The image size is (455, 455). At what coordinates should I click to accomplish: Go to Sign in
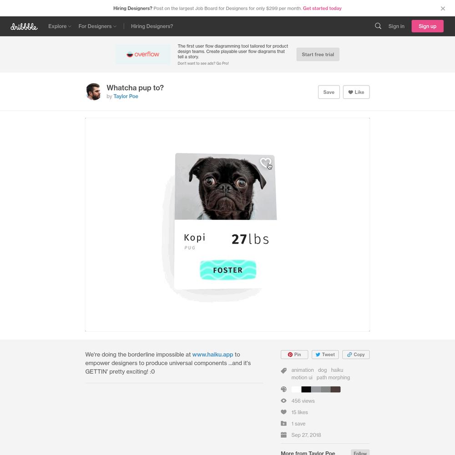point(396,26)
